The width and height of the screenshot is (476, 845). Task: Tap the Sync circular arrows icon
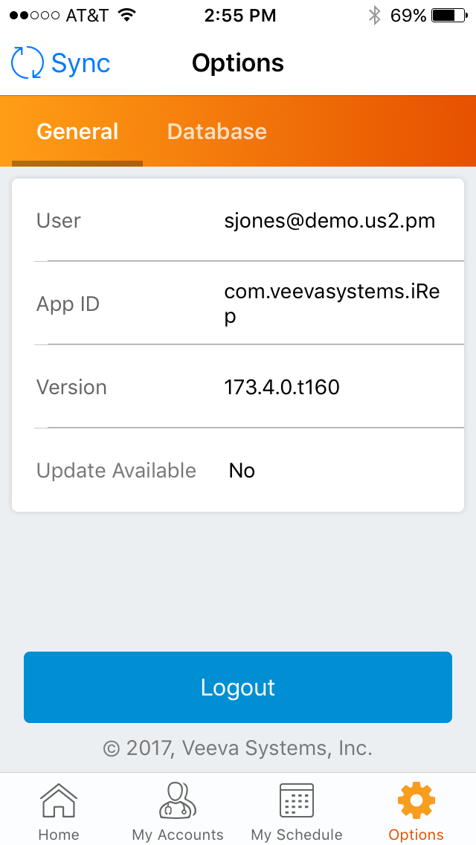[28, 63]
